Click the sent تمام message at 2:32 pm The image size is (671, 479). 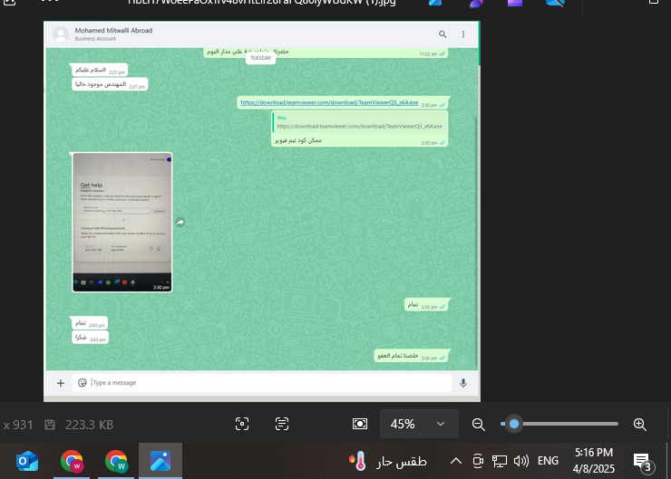[x=426, y=304]
